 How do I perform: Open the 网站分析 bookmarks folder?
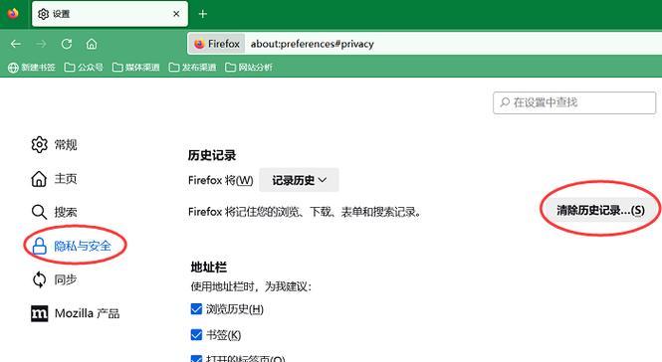point(249,67)
